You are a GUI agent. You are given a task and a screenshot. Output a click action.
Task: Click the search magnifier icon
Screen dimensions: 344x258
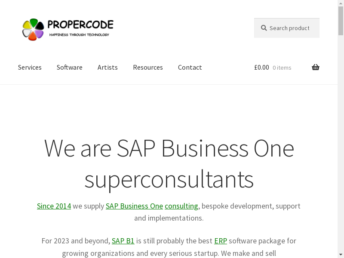coord(264,28)
